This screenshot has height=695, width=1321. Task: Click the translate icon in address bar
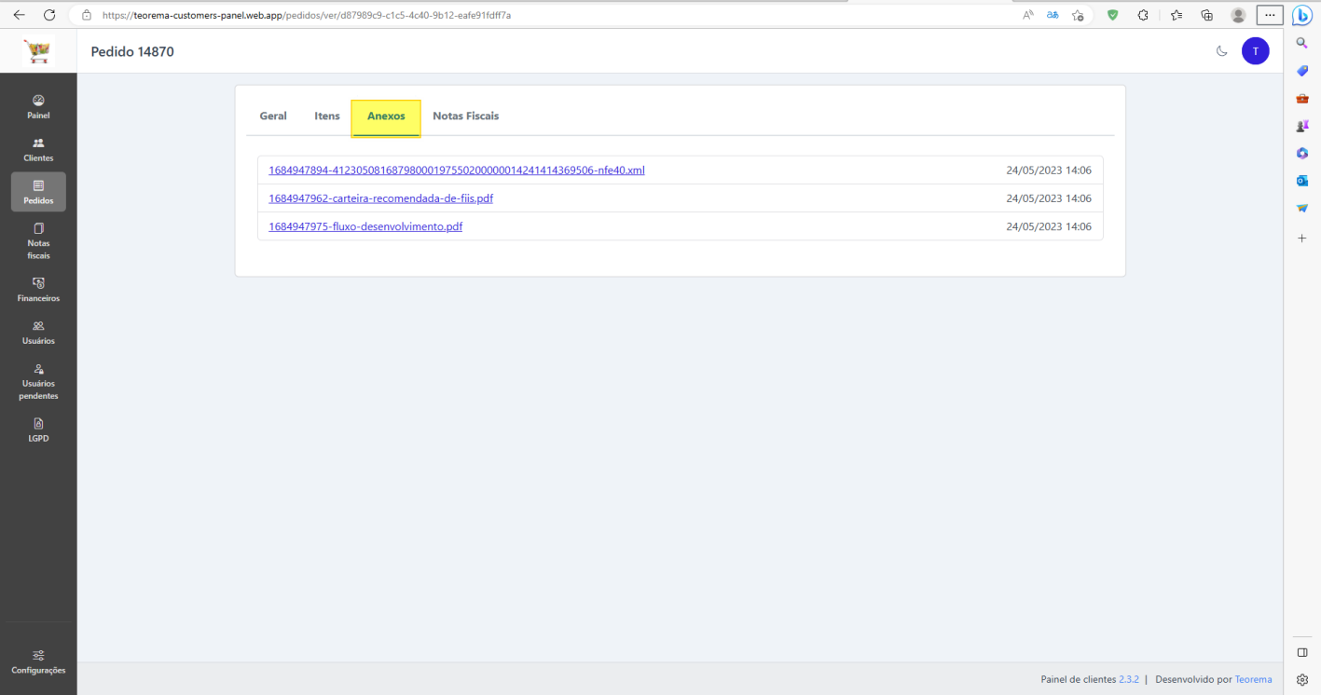coord(1053,15)
